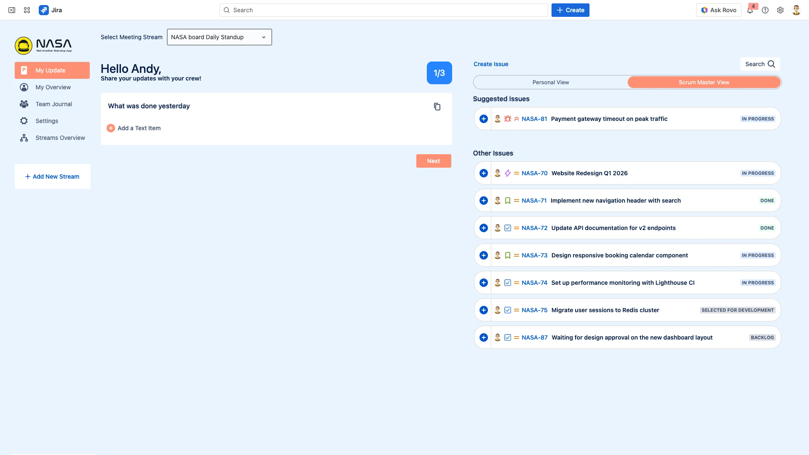Open user profile avatar menu
809x455 pixels.
coord(796,10)
